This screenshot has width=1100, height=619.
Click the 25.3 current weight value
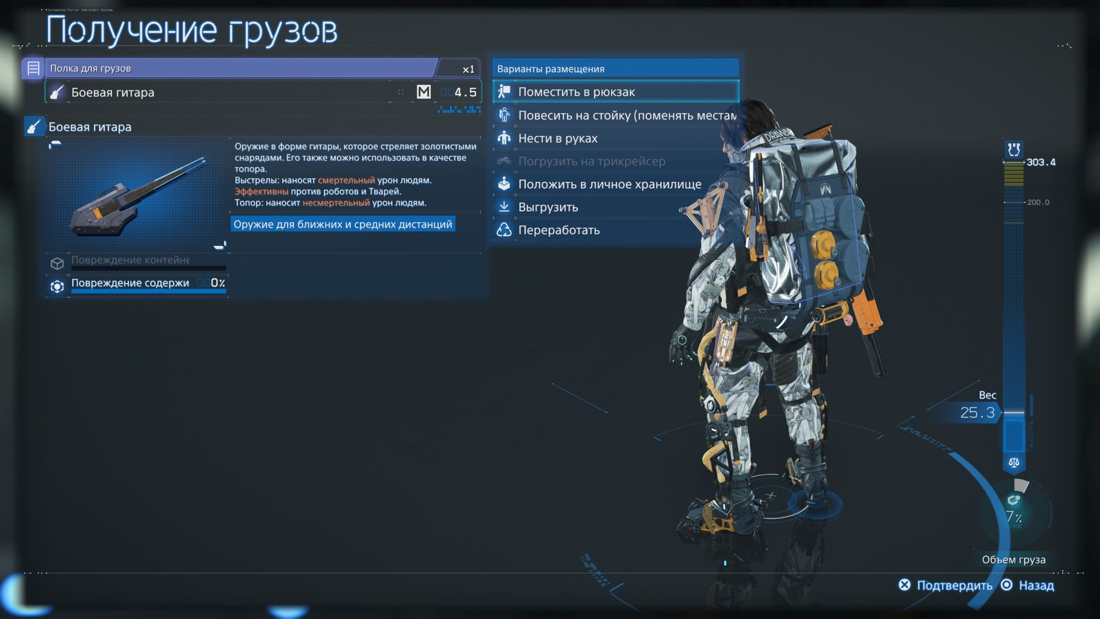pyautogui.click(x=978, y=413)
